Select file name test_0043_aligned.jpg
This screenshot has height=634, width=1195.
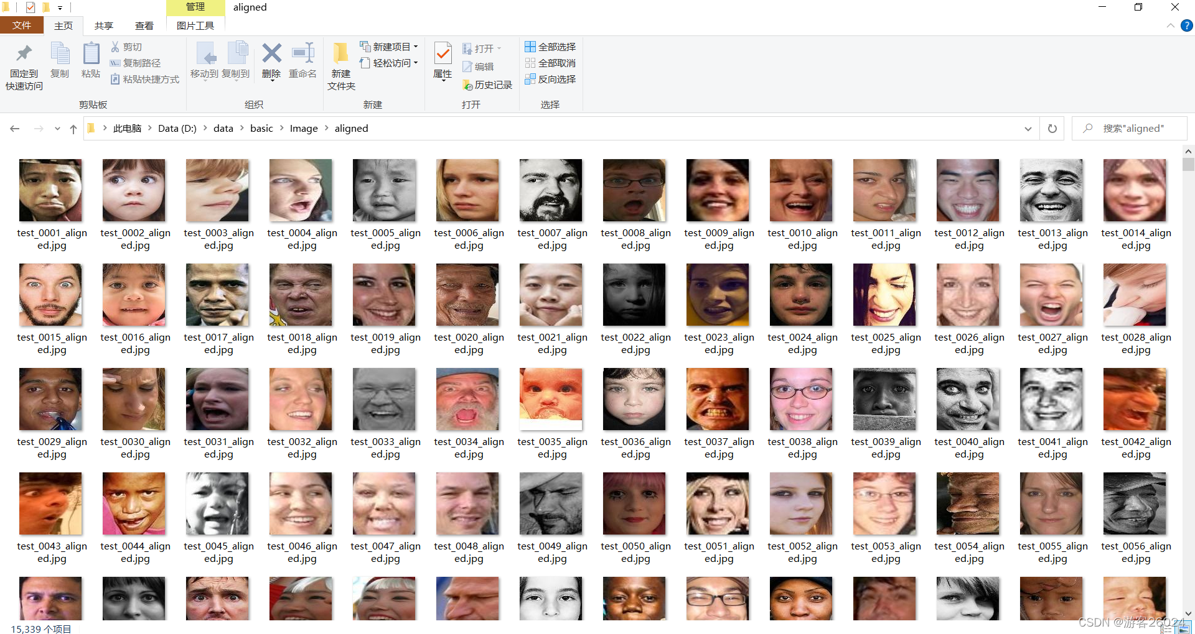[52, 552]
